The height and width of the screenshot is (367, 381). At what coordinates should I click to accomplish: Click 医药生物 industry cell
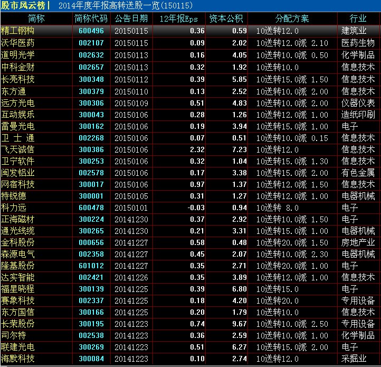click(358, 43)
